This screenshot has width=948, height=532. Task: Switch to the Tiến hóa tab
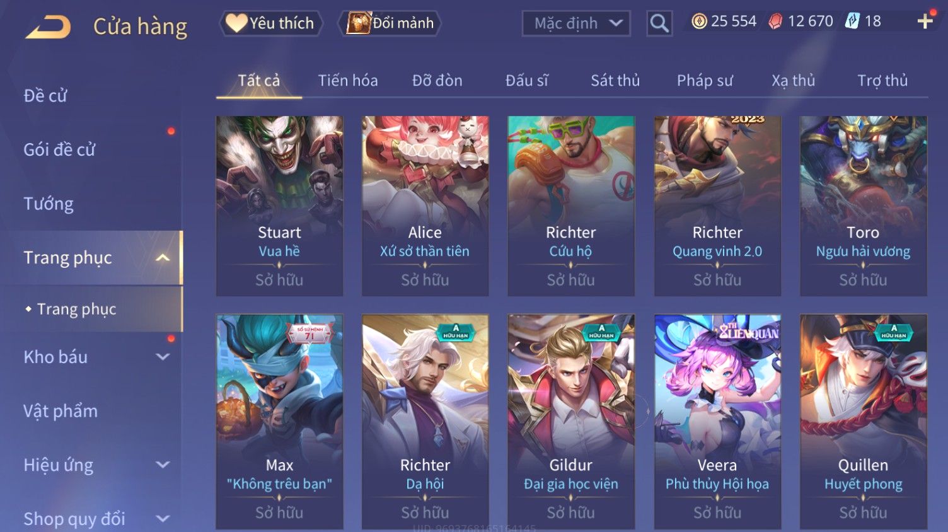point(348,81)
